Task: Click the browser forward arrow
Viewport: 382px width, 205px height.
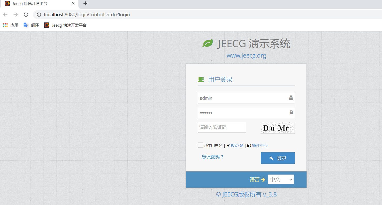Action: click(16, 15)
